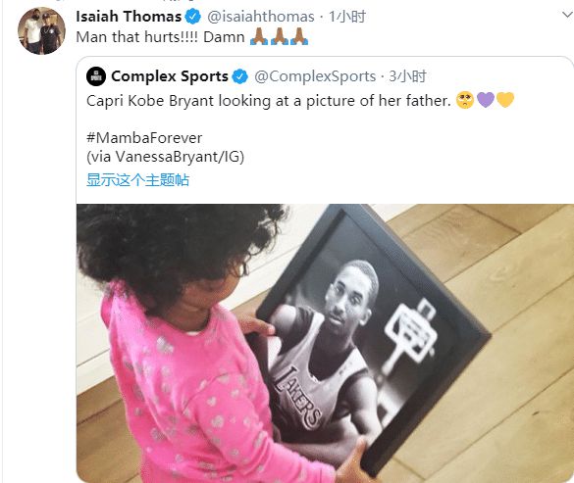Open the 3小时 quoted tweet timestamp
This screenshot has height=483, width=574.
coord(407,76)
